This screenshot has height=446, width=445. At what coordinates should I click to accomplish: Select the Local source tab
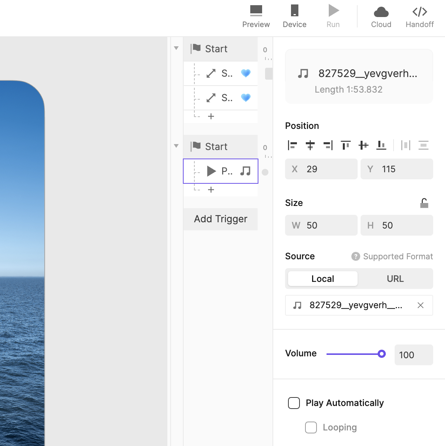(x=322, y=279)
